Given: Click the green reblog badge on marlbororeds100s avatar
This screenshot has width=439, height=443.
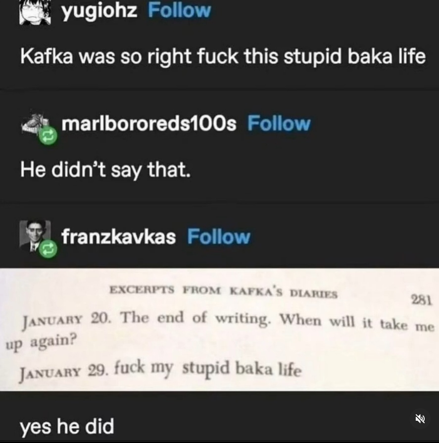Looking at the screenshot, I should coord(48,136).
